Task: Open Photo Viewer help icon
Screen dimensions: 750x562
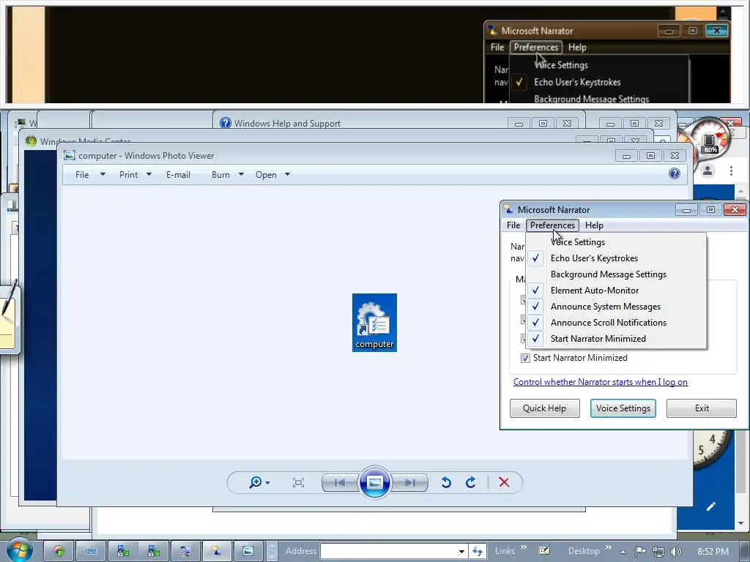Action: click(x=675, y=173)
